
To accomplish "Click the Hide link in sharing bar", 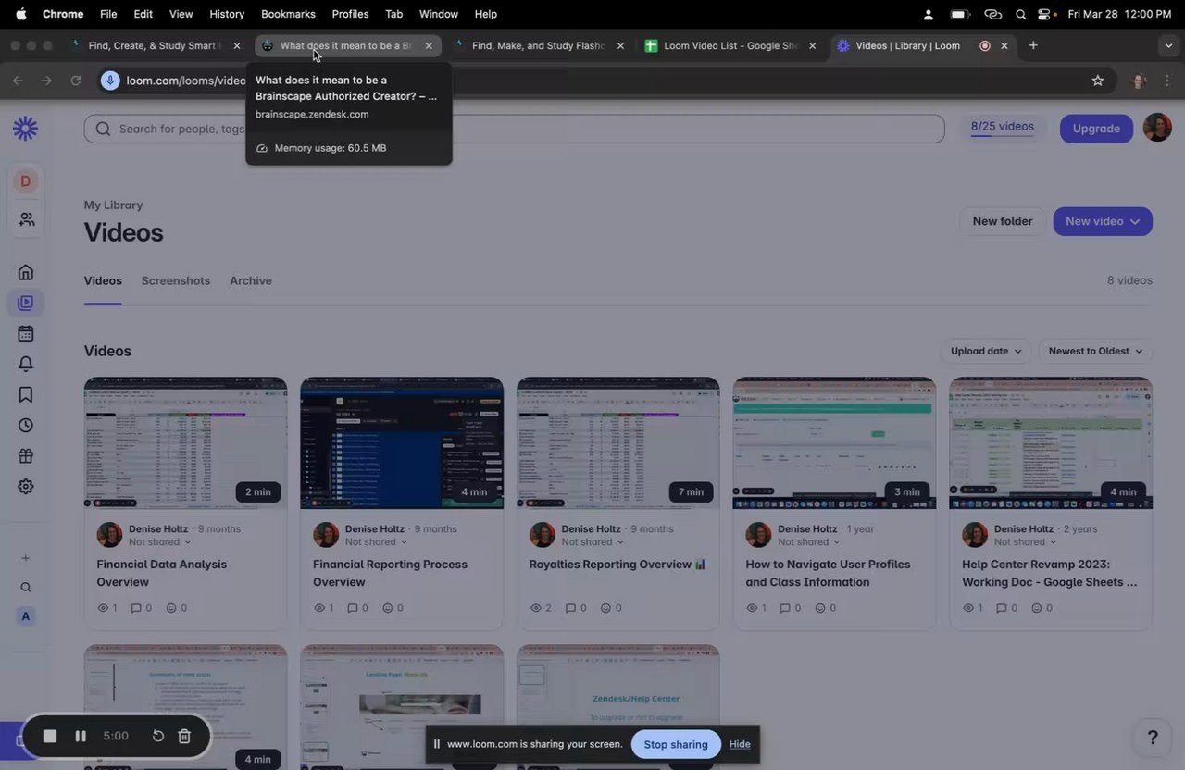I will (x=740, y=744).
